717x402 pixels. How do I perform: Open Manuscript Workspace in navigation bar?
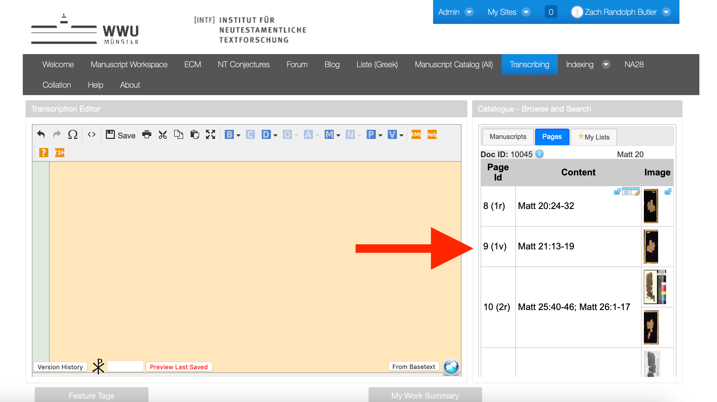pos(129,65)
